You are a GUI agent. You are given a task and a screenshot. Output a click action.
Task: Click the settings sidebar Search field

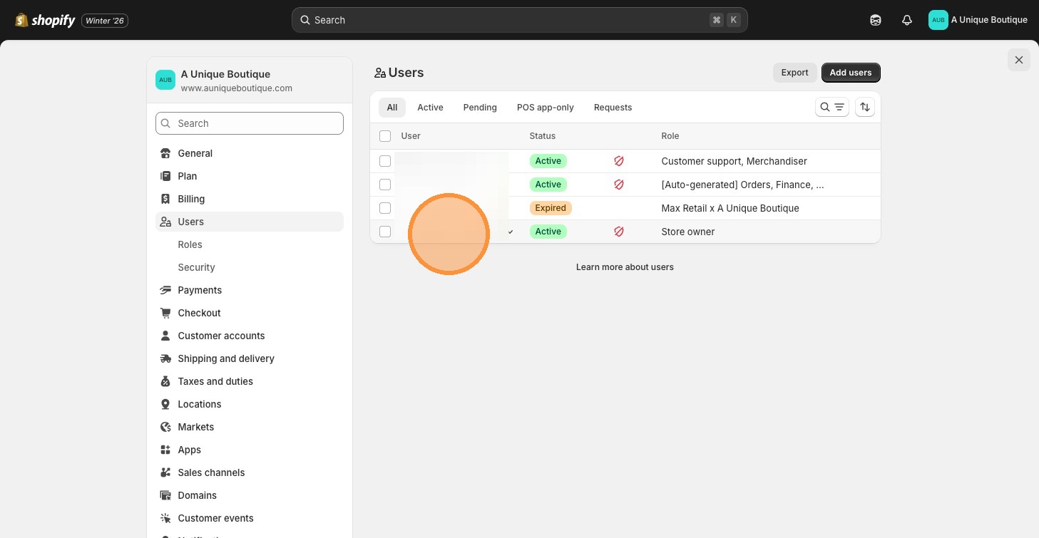[x=250, y=123]
